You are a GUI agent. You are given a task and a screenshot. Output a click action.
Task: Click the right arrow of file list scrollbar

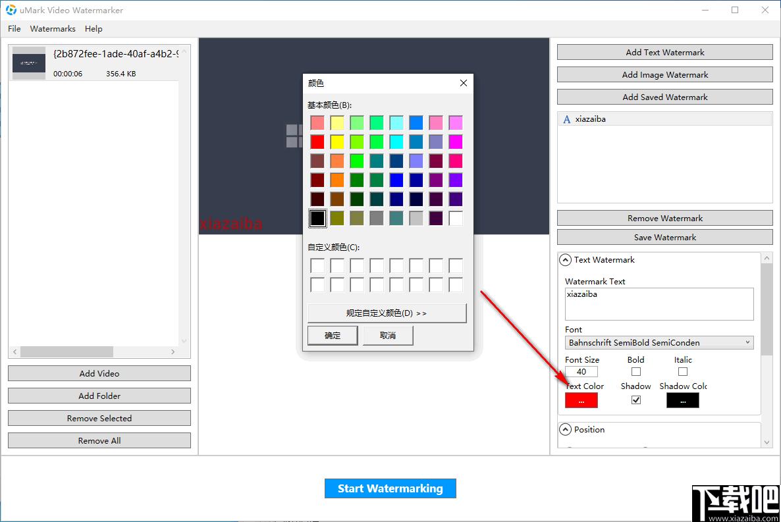tap(173, 352)
